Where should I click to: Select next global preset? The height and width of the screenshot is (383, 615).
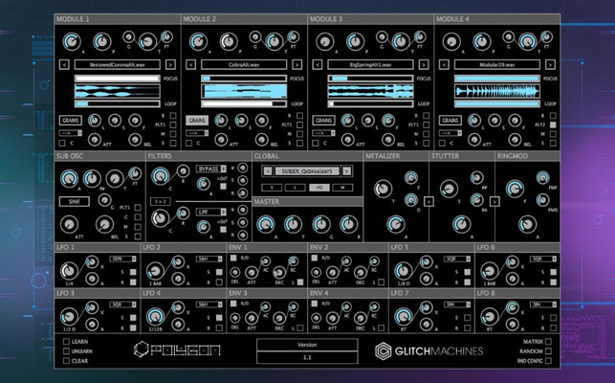[x=347, y=171]
